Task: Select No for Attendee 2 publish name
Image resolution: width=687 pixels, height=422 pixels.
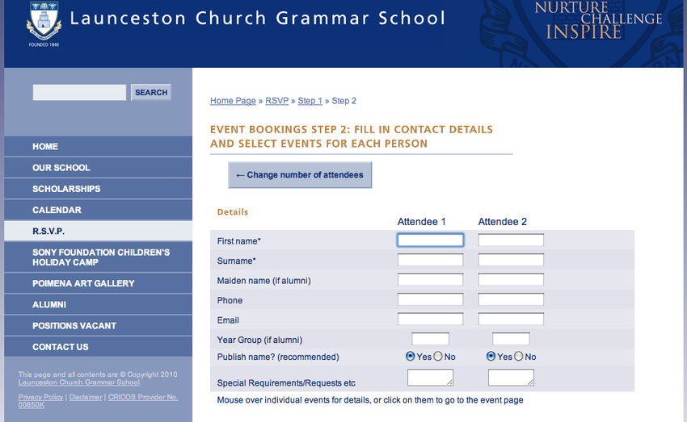Action: (519, 357)
